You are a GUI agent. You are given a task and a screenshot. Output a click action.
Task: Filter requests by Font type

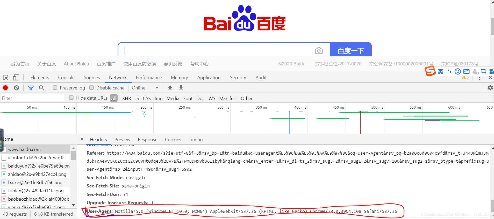pyautogui.click(x=188, y=98)
